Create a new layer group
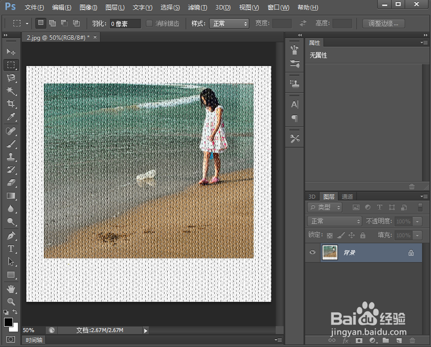The image size is (431, 347). coord(386,341)
